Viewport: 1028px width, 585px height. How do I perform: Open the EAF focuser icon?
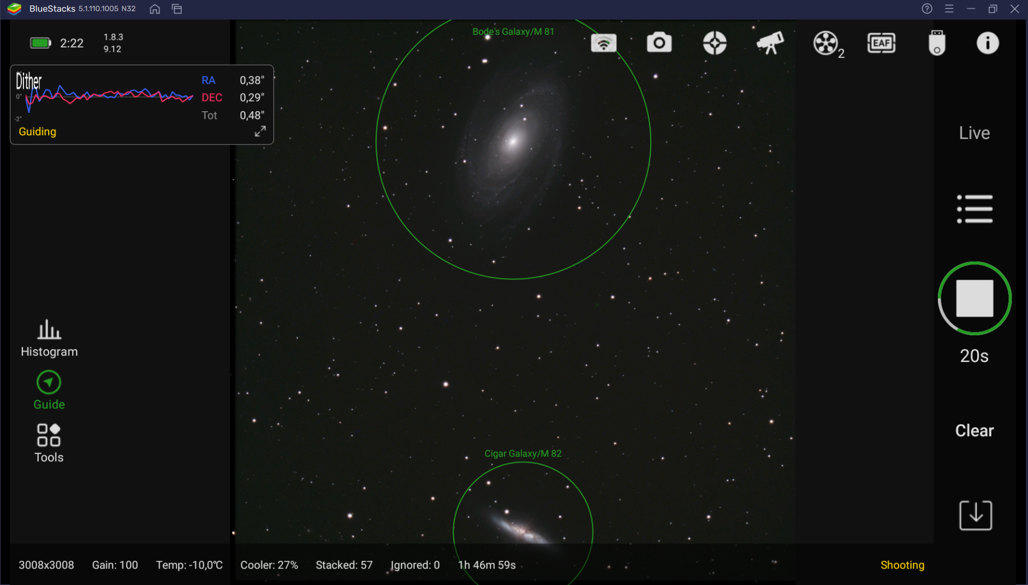tap(881, 43)
